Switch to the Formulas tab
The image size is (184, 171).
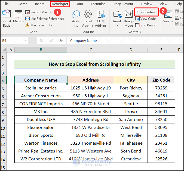(x=98, y=4)
